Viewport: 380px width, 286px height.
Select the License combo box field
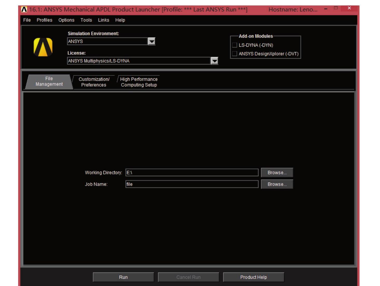[139, 61]
